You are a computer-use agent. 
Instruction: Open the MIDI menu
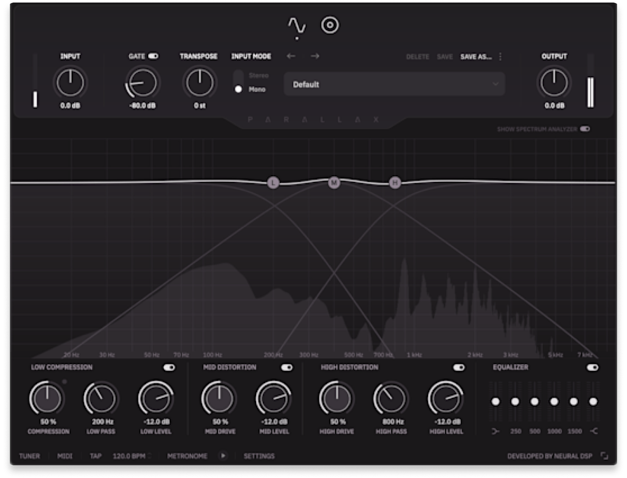65,456
